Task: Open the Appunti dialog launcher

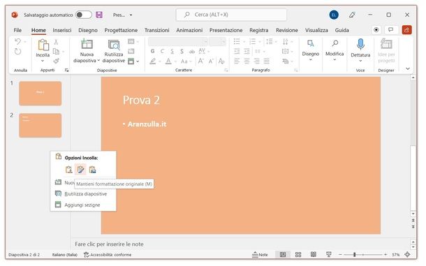Action: 66,71
